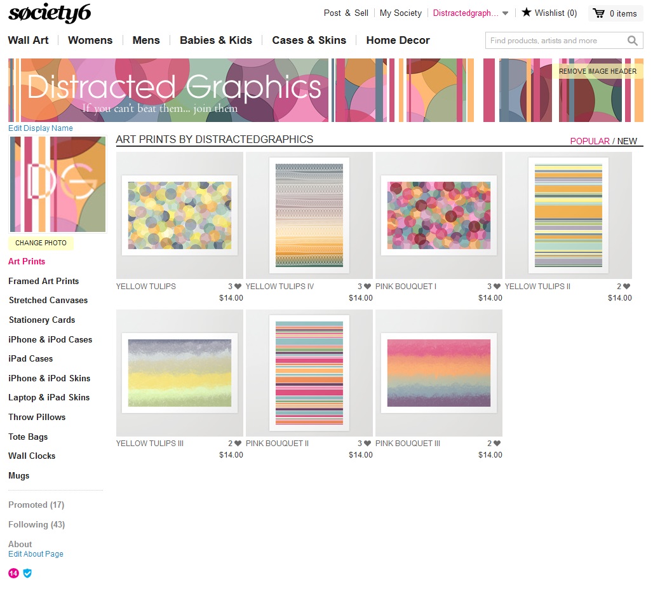653x591 pixels.
Task: Click the heart for Yellow Tulips II
Action: click(x=627, y=287)
